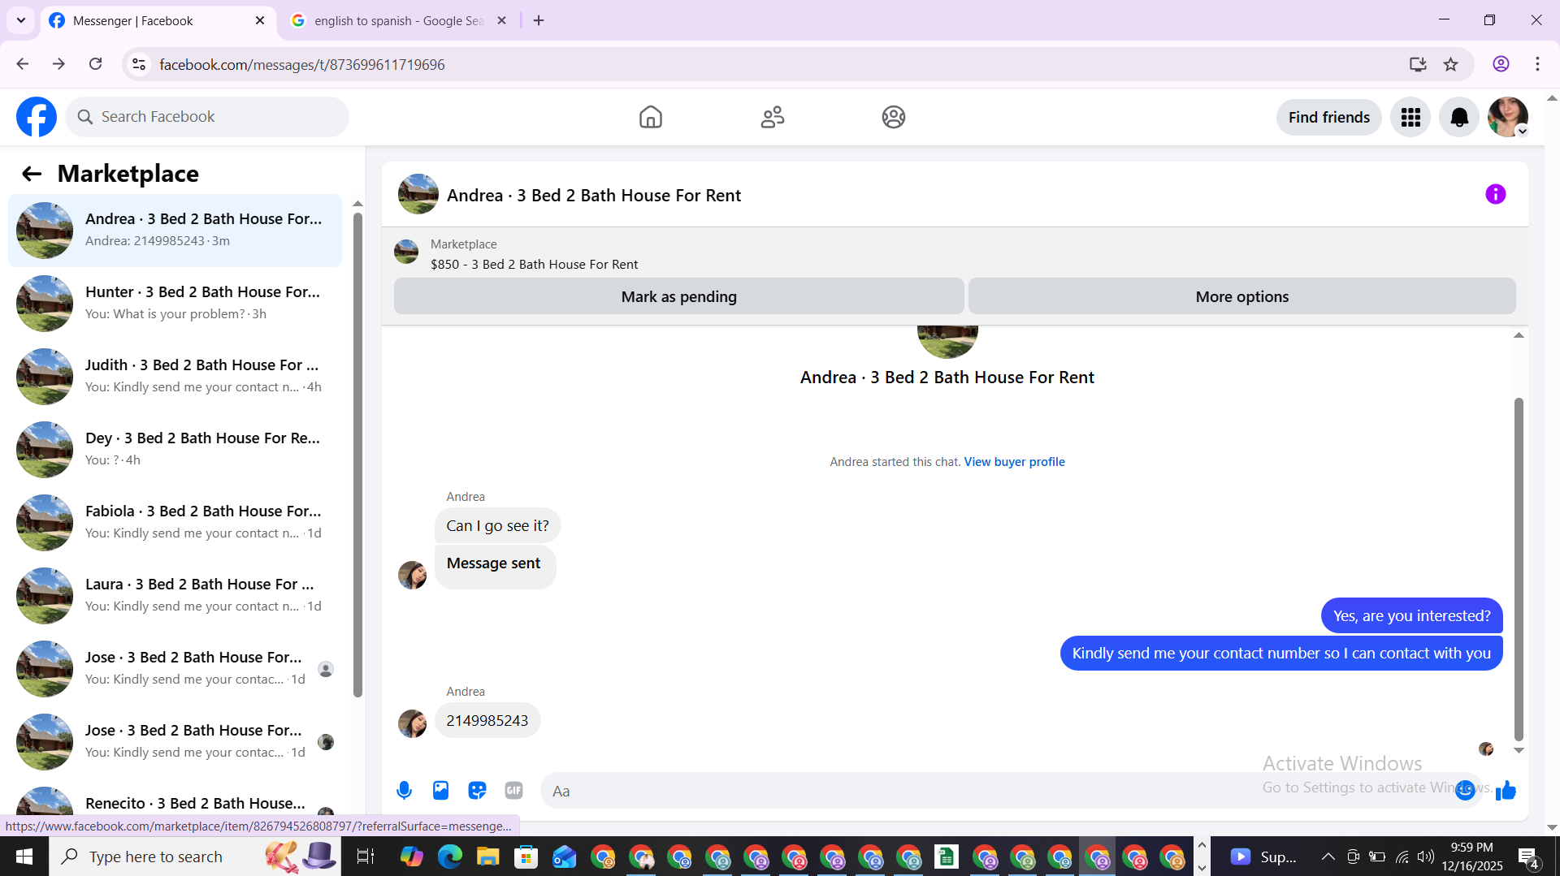Image resolution: width=1560 pixels, height=876 pixels.
Task: Reload the Facebook page
Action: point(95,64)
